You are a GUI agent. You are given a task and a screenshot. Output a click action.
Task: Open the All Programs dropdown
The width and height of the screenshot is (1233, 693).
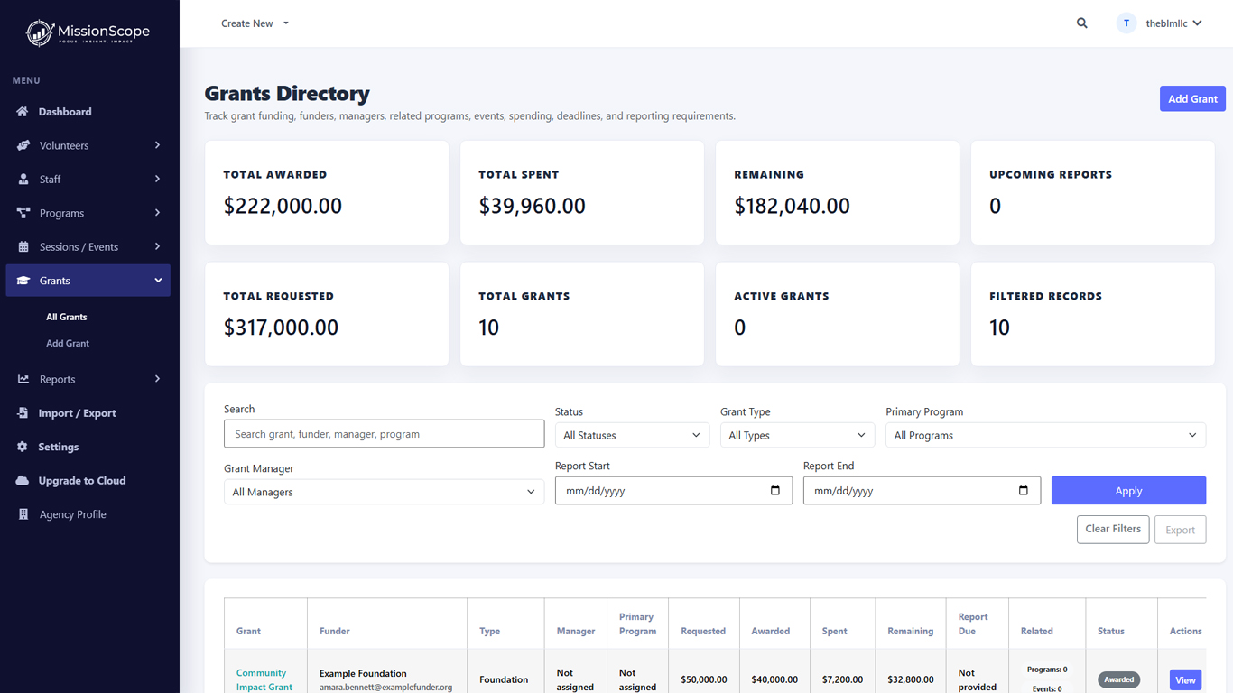pyautogui.click(x=1045, y=435)
